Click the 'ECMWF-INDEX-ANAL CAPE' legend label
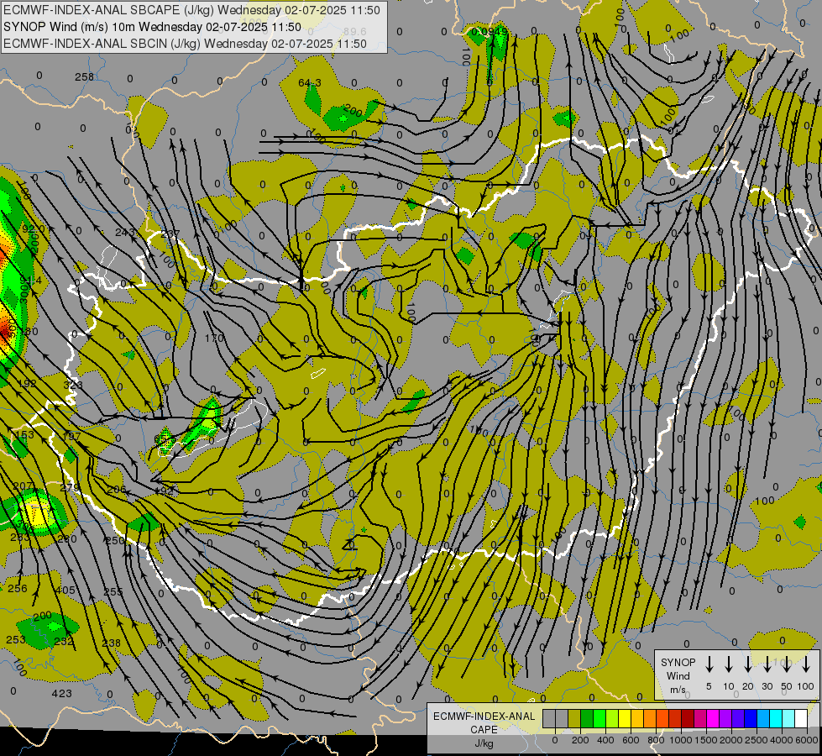 (484, 722)
